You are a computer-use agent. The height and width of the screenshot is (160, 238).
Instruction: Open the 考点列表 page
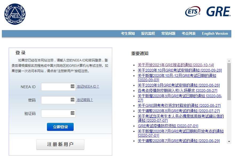click(189, 34)
